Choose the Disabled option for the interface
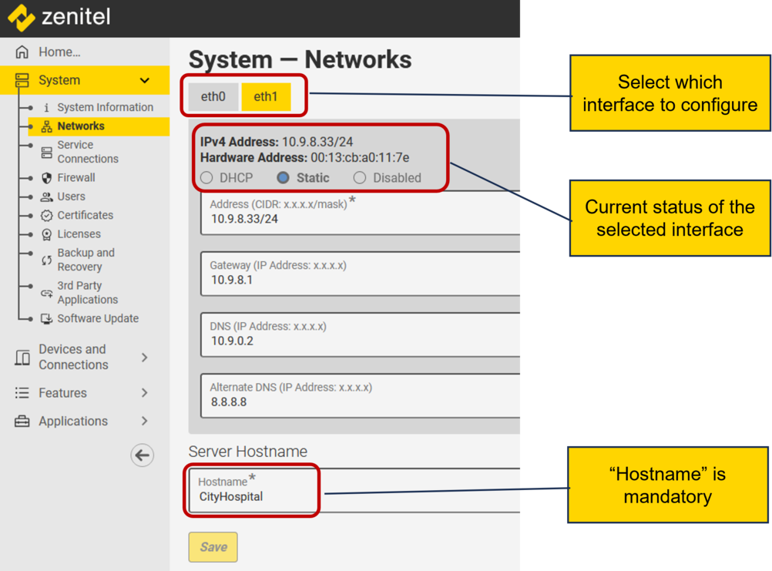 359,177
